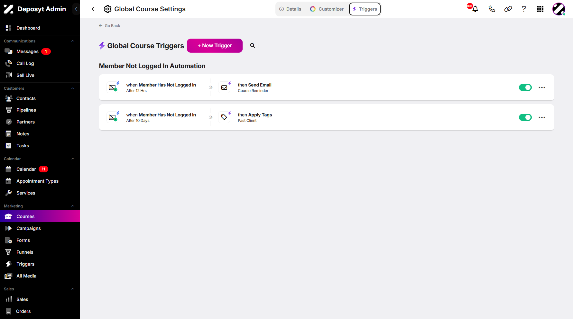This screenshot has height=319, width=573.
Task: Collapse the Calendar section header
Action: tap(73, 159)
